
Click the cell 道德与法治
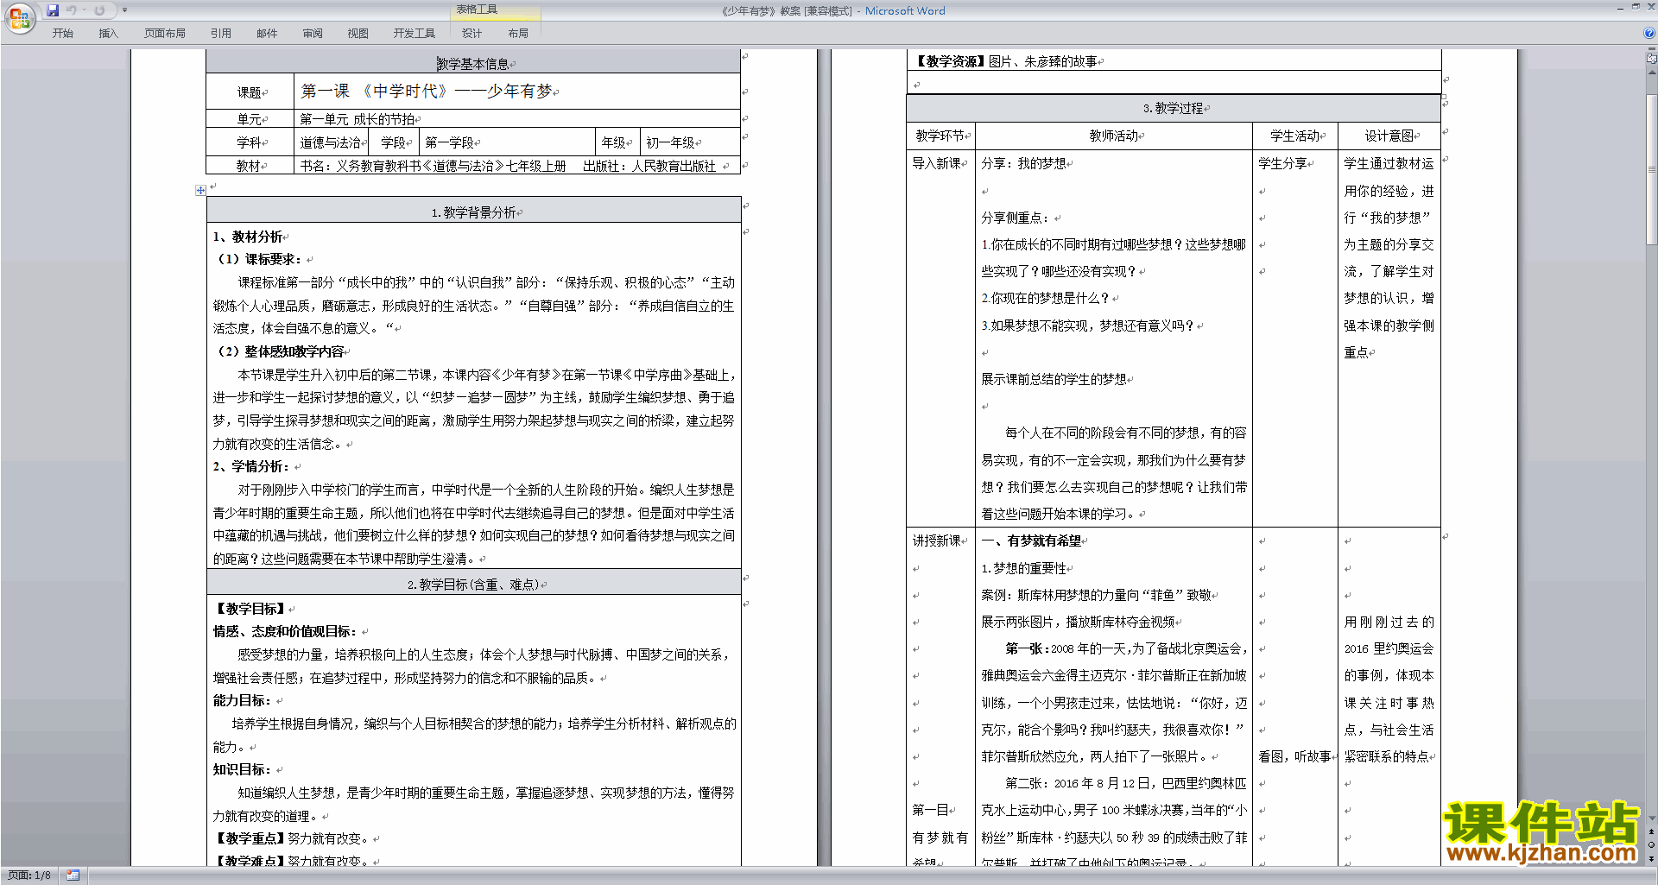coord(331,142)
